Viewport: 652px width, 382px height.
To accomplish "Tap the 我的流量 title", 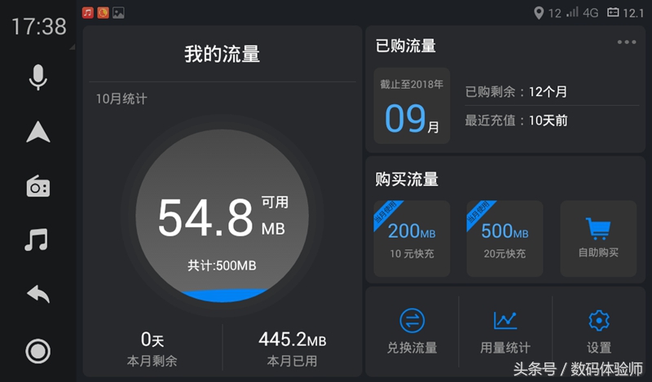I will pyautogui.click(x=222, y=54).
